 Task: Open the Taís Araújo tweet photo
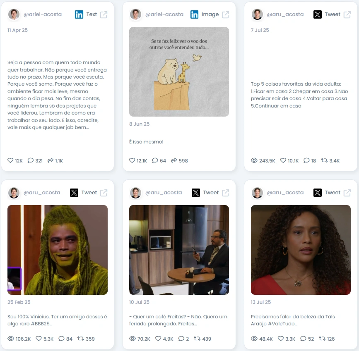coord(301,250)
